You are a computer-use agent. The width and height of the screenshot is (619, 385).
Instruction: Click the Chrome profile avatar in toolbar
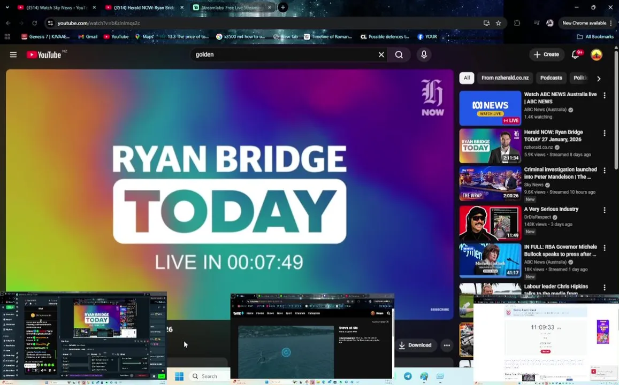point(549,24)
